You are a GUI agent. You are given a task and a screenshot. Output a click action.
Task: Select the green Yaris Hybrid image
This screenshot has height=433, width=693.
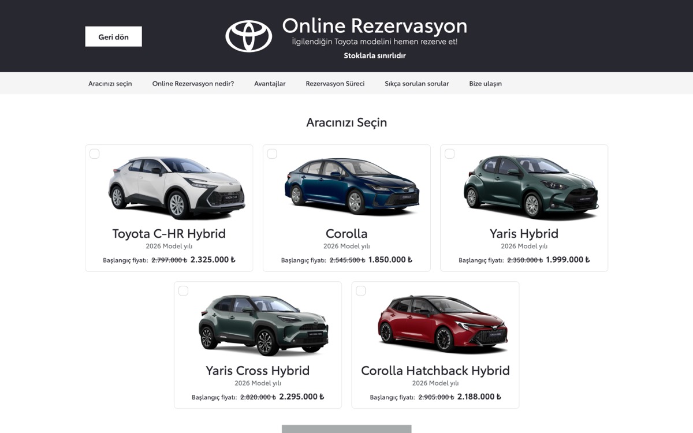(531, 186)
